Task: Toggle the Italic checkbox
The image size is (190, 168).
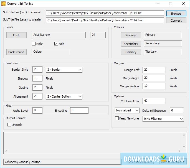Action: pos(34,44)
